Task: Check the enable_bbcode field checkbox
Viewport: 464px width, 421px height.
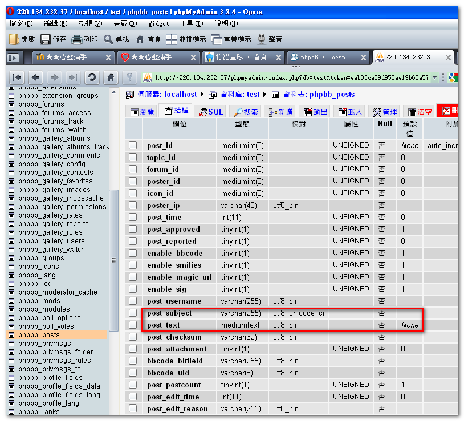Action: (133, 253)
